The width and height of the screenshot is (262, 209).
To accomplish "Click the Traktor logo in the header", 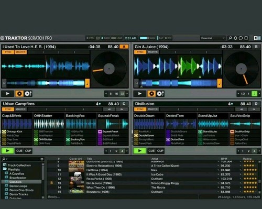I will [2, 38].
